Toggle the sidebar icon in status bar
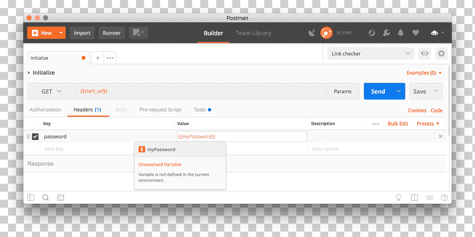 30,198
